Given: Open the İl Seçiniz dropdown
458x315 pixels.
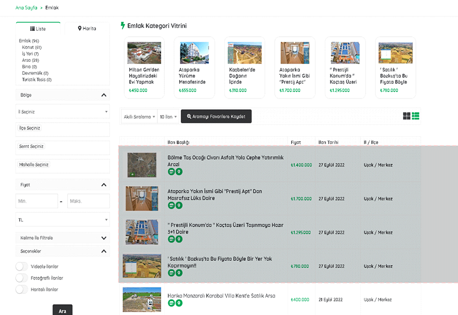Looking at the screenshot, I should tap(62, 112).
